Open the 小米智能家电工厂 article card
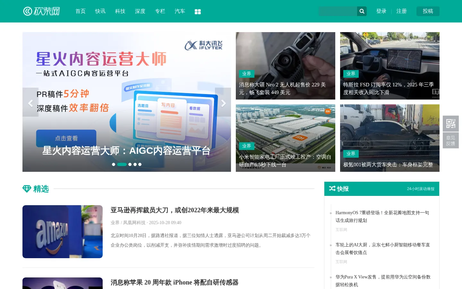The height and width of the screenshot is (289, 462). (286, 138)
